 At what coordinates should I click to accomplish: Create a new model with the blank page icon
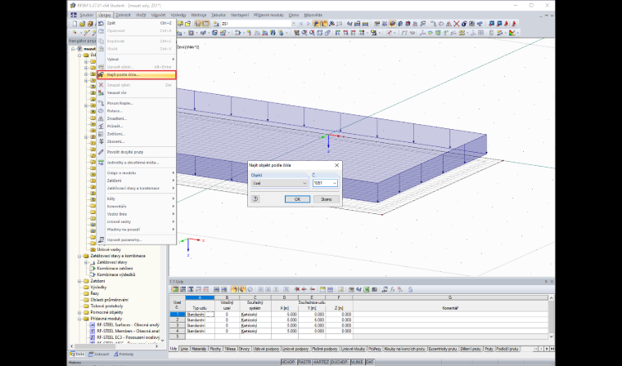point(74,24)
